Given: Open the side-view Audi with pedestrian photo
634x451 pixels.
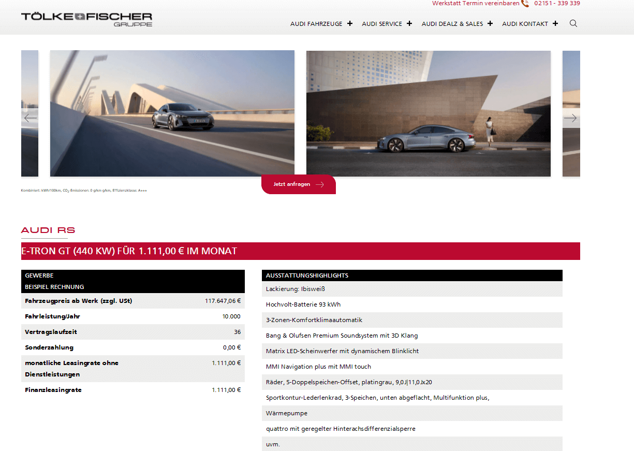Looking at the screenshot, I should (x=429, y=113).
